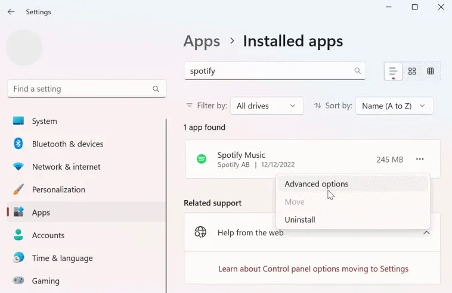The height and width of the screenshot is (293, 452).
Task: Click the Personalization paintbrush icon
Action: (18, 189)
